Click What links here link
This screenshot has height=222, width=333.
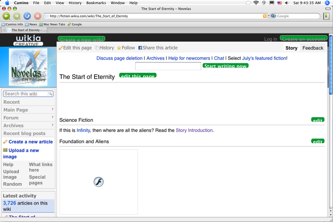coord(40,167)
